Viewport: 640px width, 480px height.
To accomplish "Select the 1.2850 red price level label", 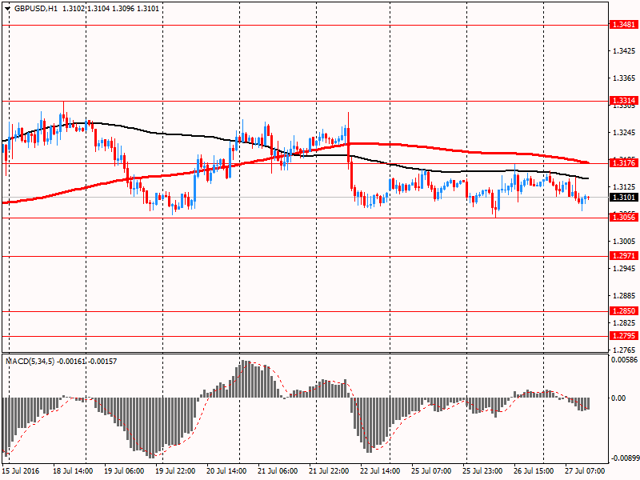I will 624,310.
